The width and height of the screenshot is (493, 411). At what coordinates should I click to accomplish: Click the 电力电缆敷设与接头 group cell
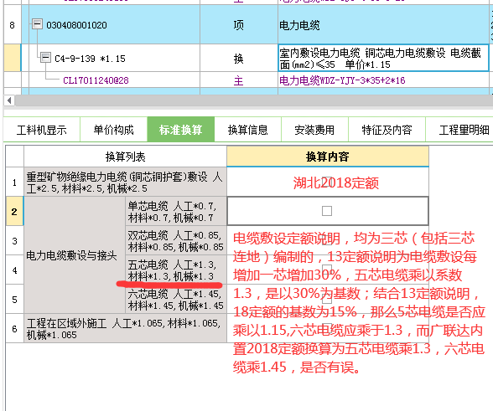(75, 255)
